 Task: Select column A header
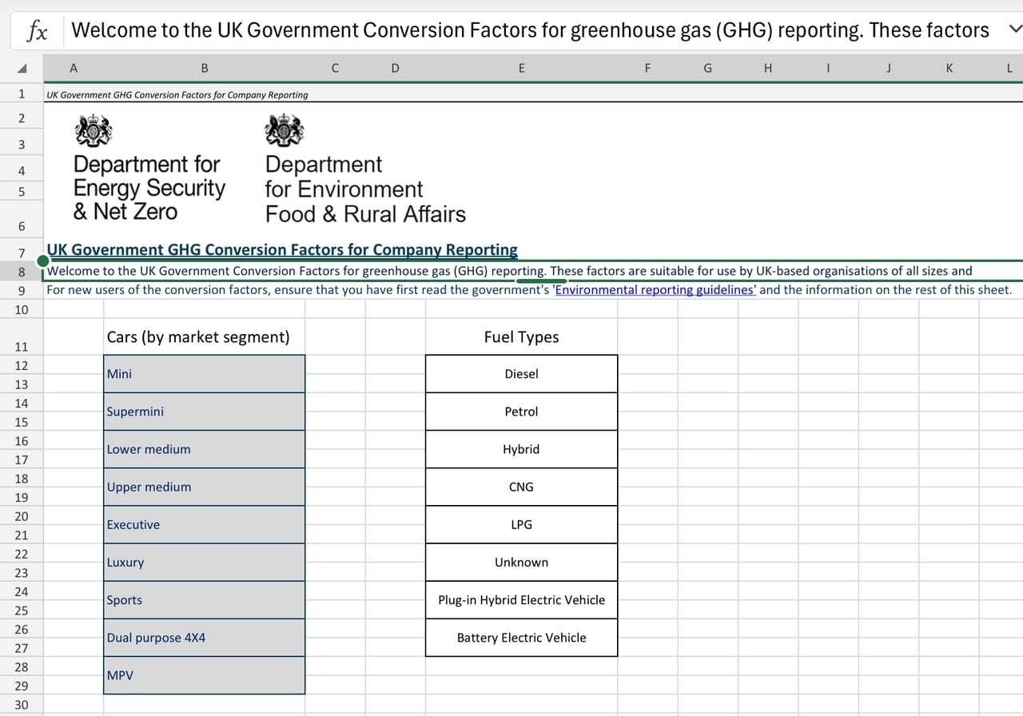click(74, 68)
